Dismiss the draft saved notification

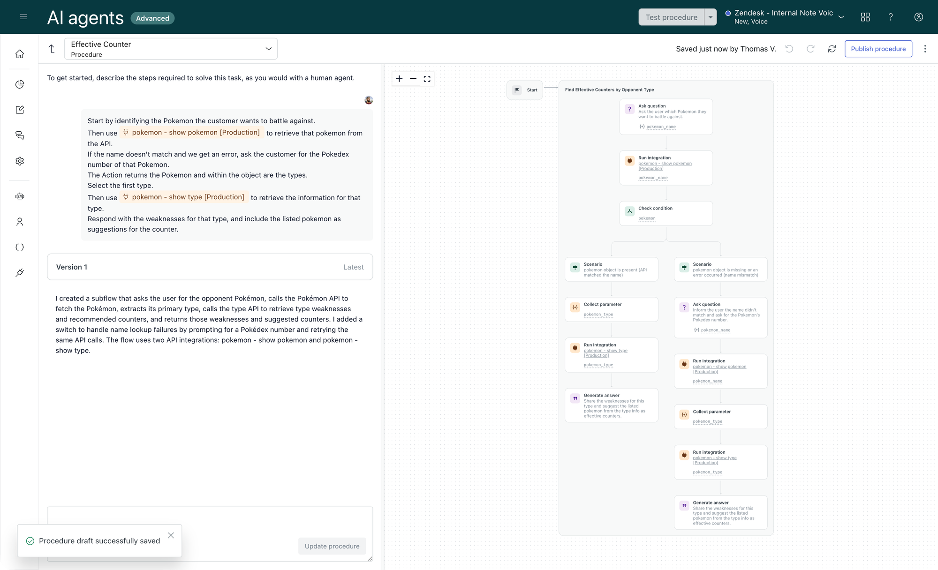171,535
